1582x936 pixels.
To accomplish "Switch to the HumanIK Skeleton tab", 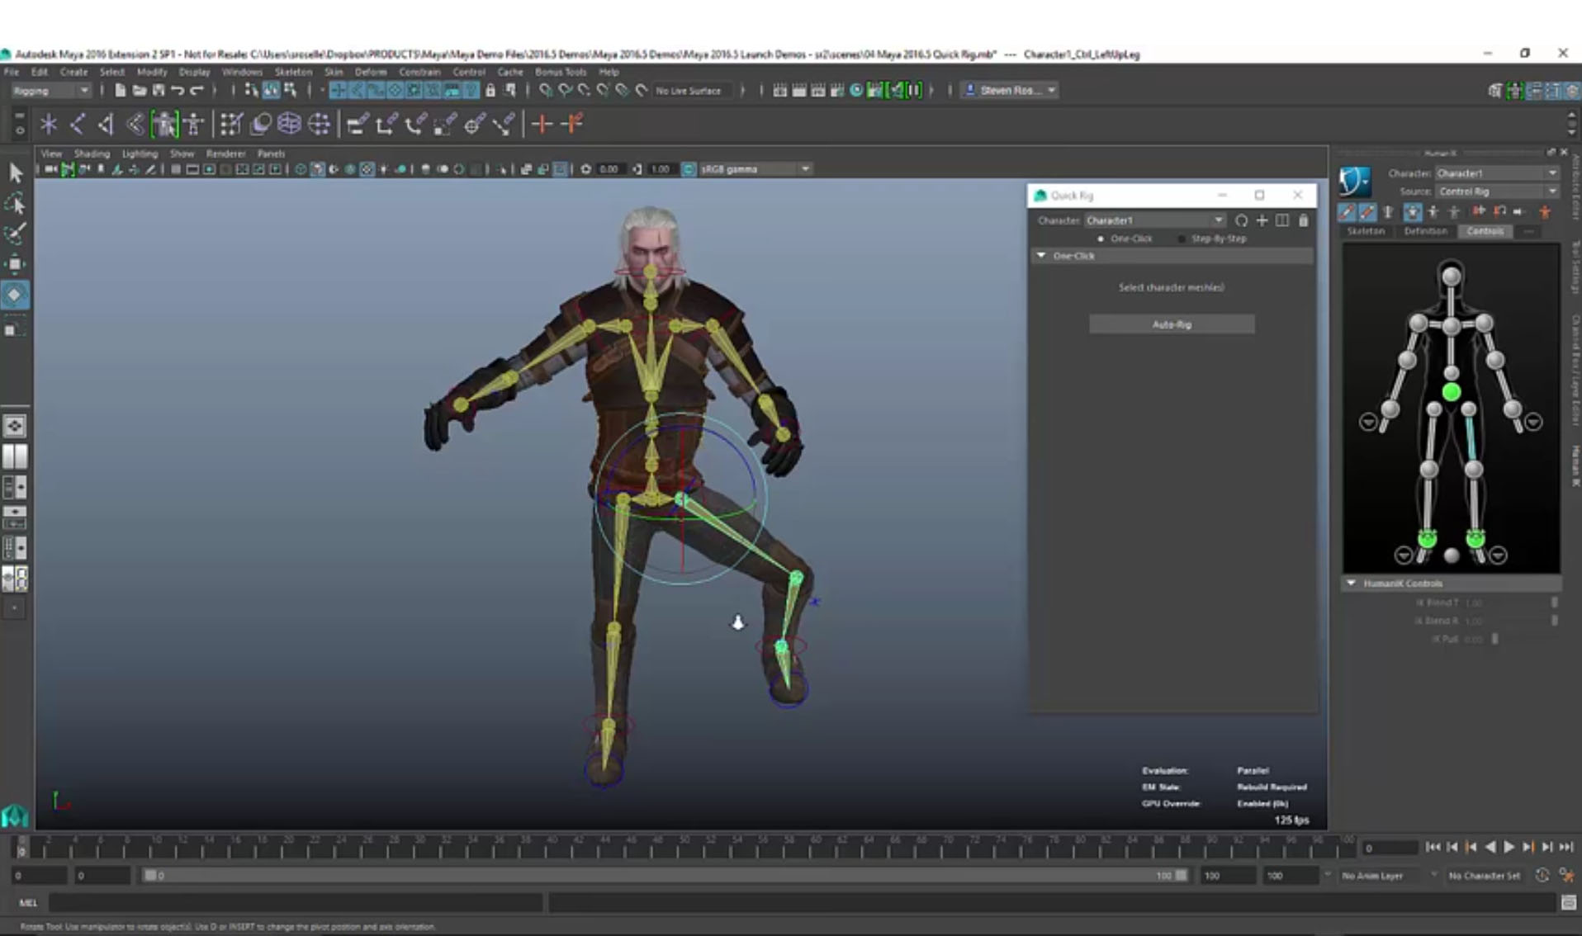I will click(1366, 231).
